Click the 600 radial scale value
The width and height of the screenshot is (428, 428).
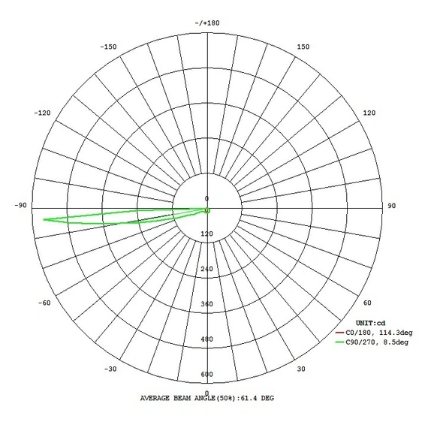pos(206,374)
